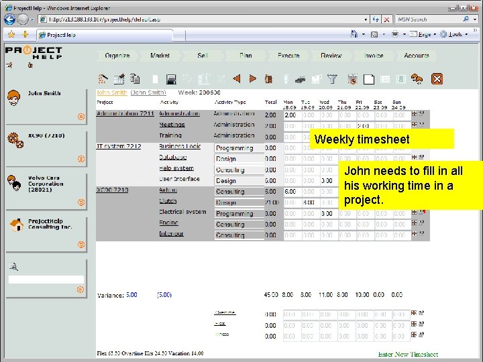Open the Market menu
The height and width of the screenshot is (362, 483).
tap(160, 56)
